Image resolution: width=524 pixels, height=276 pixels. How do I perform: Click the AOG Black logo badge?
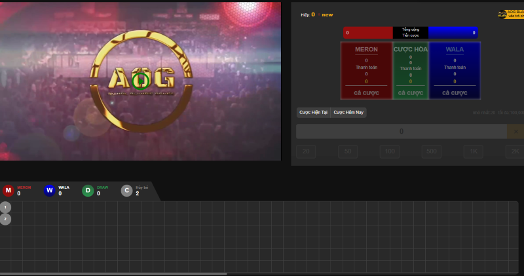pyautogui.click(x=510, y=14)
